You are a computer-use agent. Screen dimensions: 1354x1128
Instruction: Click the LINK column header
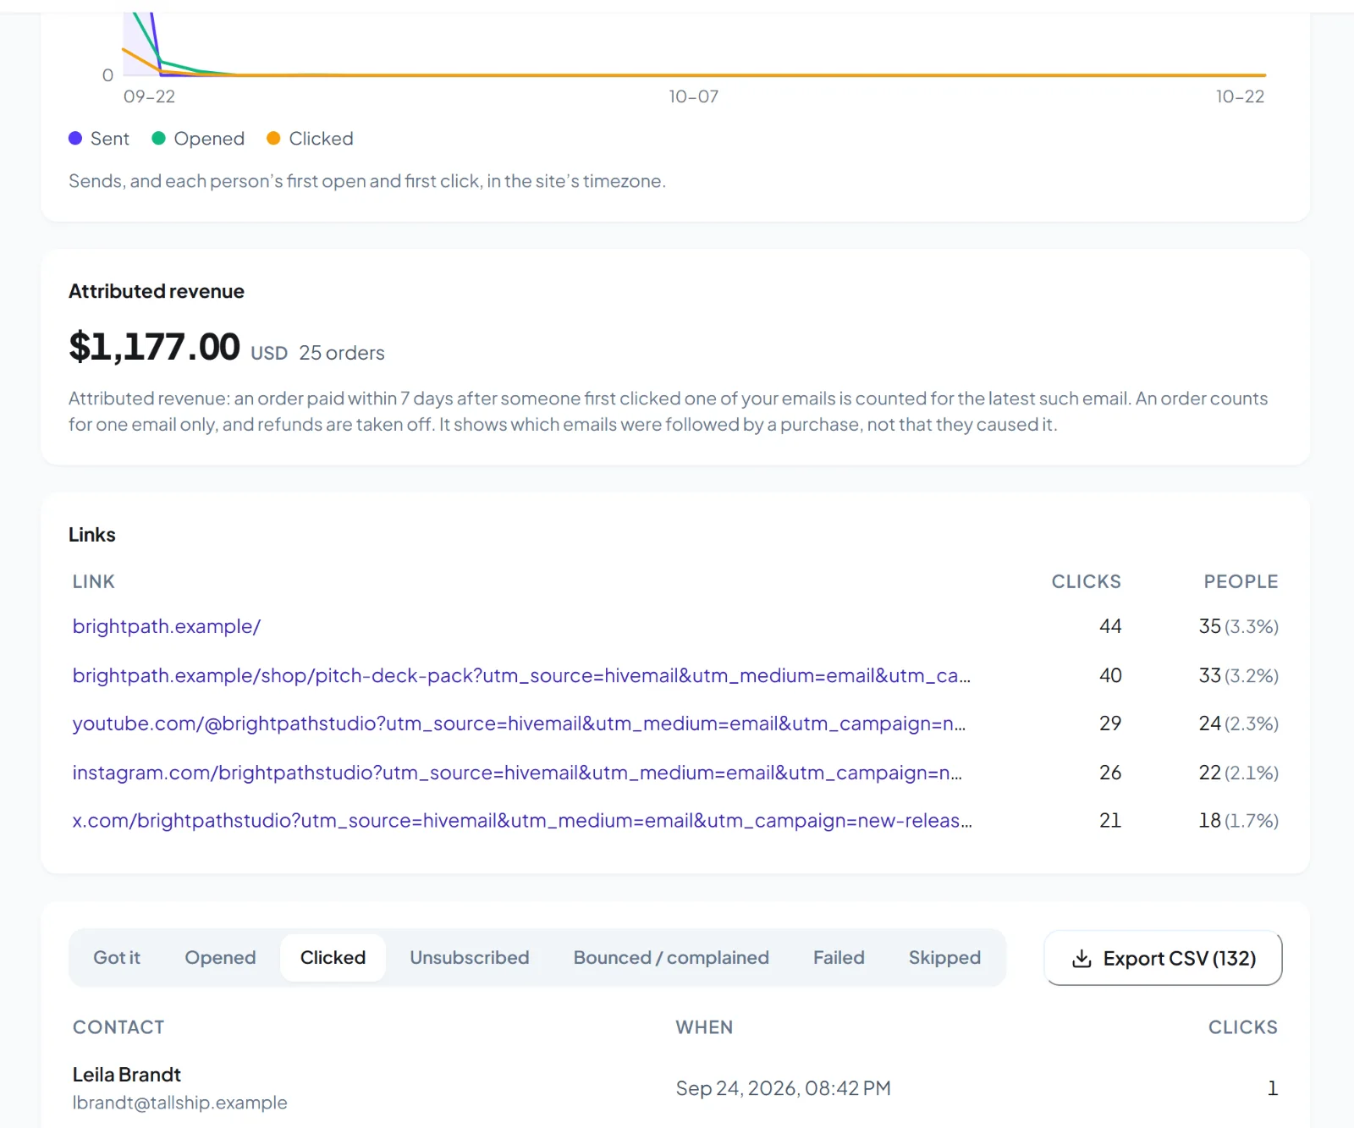pyautogui.click(x=94, y=581)
